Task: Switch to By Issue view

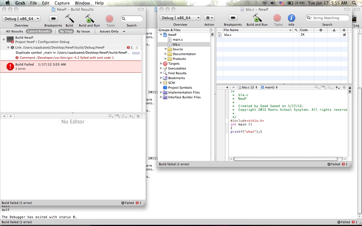Action: point(83,31)
